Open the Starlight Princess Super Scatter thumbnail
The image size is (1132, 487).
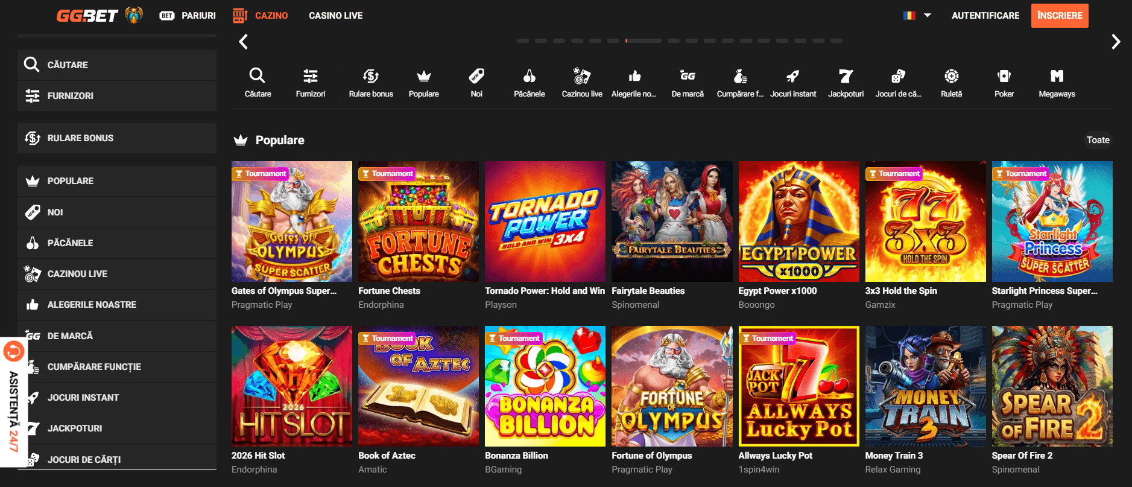coord(1052,221)
